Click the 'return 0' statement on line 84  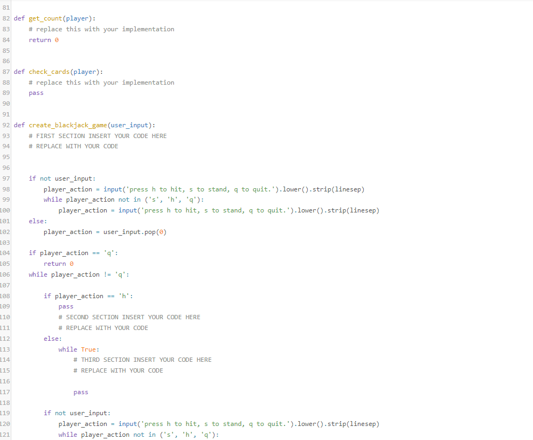(x=44, y=40)
